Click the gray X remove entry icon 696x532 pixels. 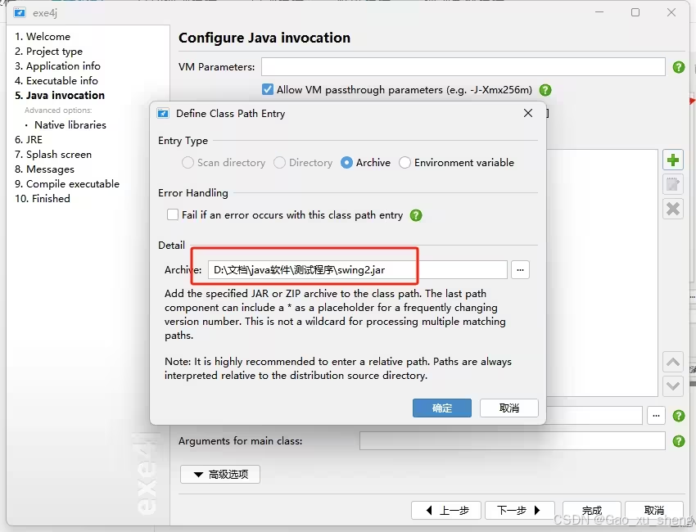[x=673, y=209]
